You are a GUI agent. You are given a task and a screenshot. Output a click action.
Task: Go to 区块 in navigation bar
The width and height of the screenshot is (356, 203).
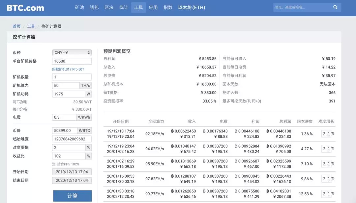[x=109, y=7]
